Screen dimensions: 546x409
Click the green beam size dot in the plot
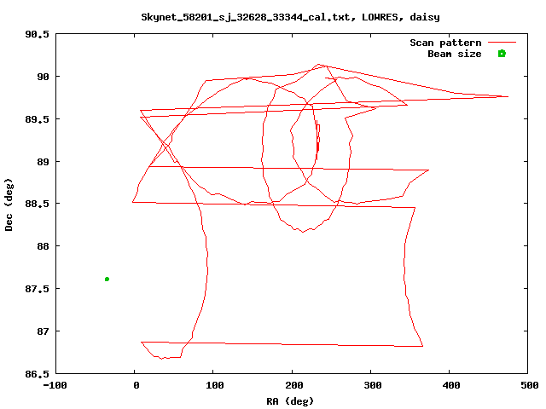pyautogui.click(x=107, y=279)
